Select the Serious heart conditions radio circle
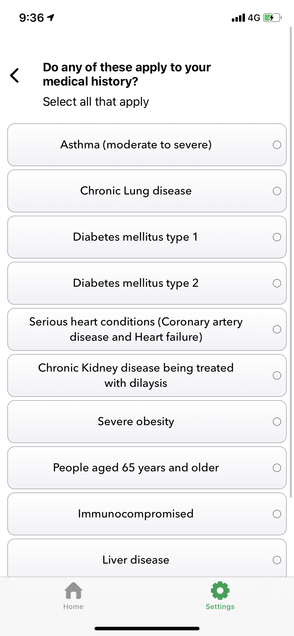Viewport: 294px width, 636px height. [x=277, y=329]
